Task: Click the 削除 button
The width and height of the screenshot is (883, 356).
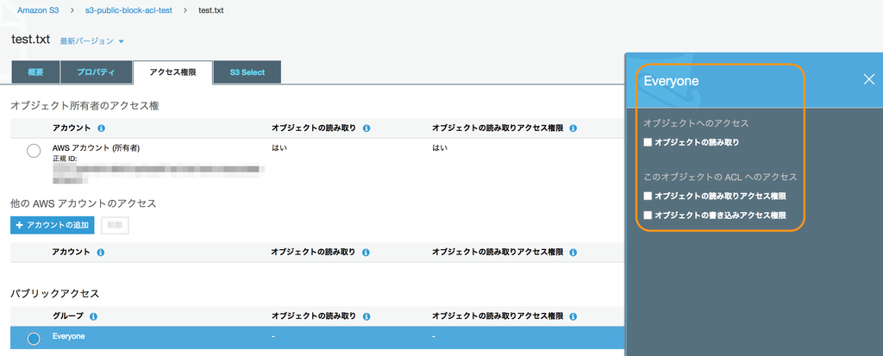Action: (115, 225)
